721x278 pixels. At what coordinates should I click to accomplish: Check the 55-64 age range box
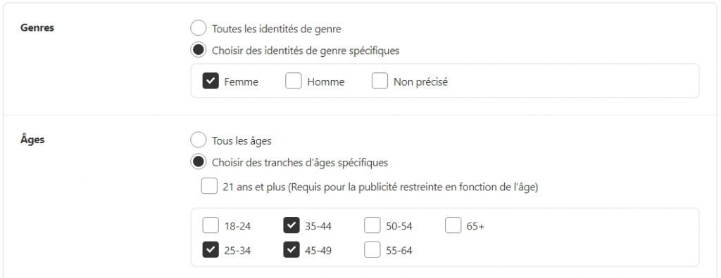pos(372,250)
